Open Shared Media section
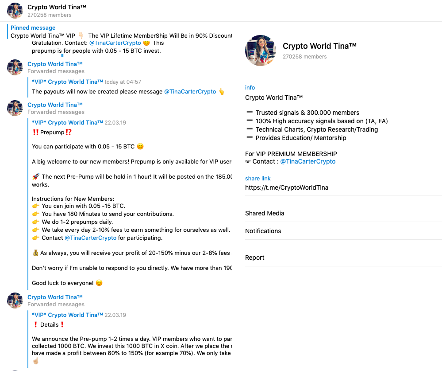 point(265,213)
